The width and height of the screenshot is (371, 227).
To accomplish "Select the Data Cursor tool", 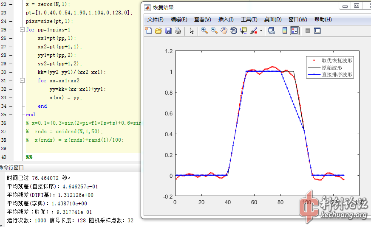I will [244, 31].
